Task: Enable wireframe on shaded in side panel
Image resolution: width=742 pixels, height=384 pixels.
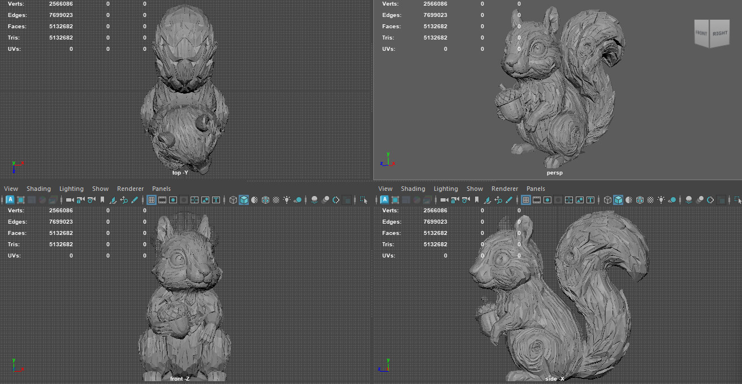Action: click(x=640, y=200)
